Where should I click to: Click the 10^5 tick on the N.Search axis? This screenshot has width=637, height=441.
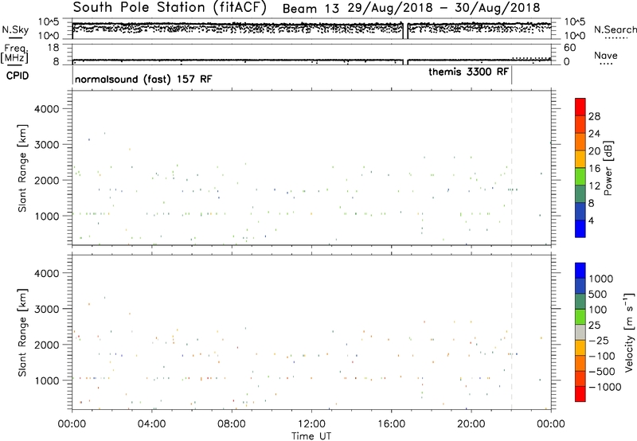pyautogui.click(x=575, y=21)
